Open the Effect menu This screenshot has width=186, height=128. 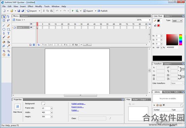[30, 6]
